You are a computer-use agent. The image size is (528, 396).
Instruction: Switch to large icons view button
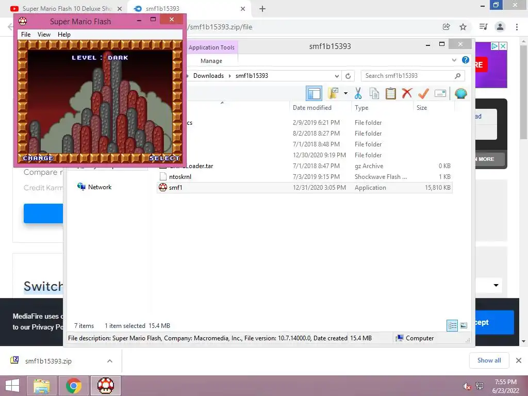click(464, 325)
